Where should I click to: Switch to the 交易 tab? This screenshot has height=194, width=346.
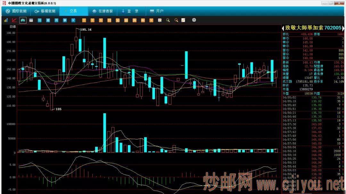73,11
